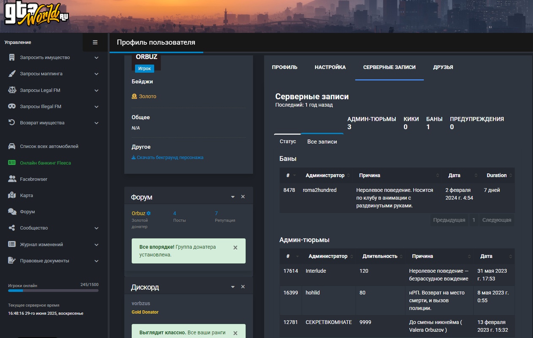Viewport: 533px width, 338px height.
Task: Click page 1 pagination button
Action: tap(474, 220)
